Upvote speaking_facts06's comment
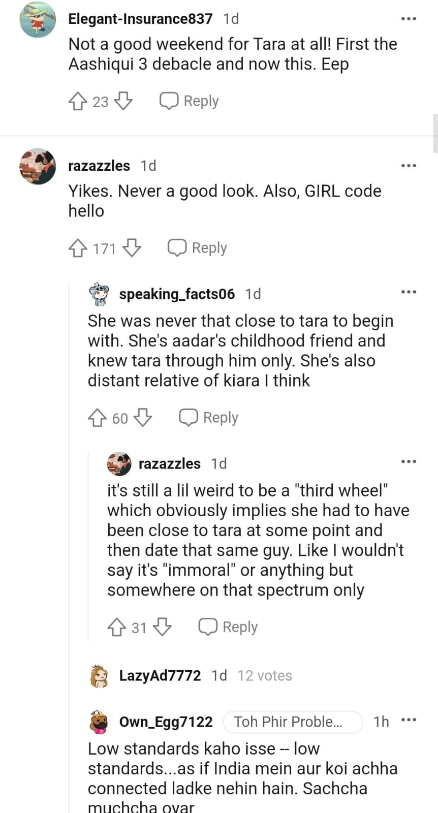Viewport: 438px width, 813px height. (x=97, y=418)
